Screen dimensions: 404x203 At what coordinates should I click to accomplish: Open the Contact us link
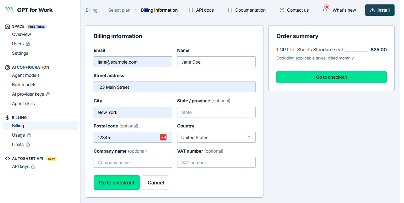pyautogui.click(x=294, y=10)
